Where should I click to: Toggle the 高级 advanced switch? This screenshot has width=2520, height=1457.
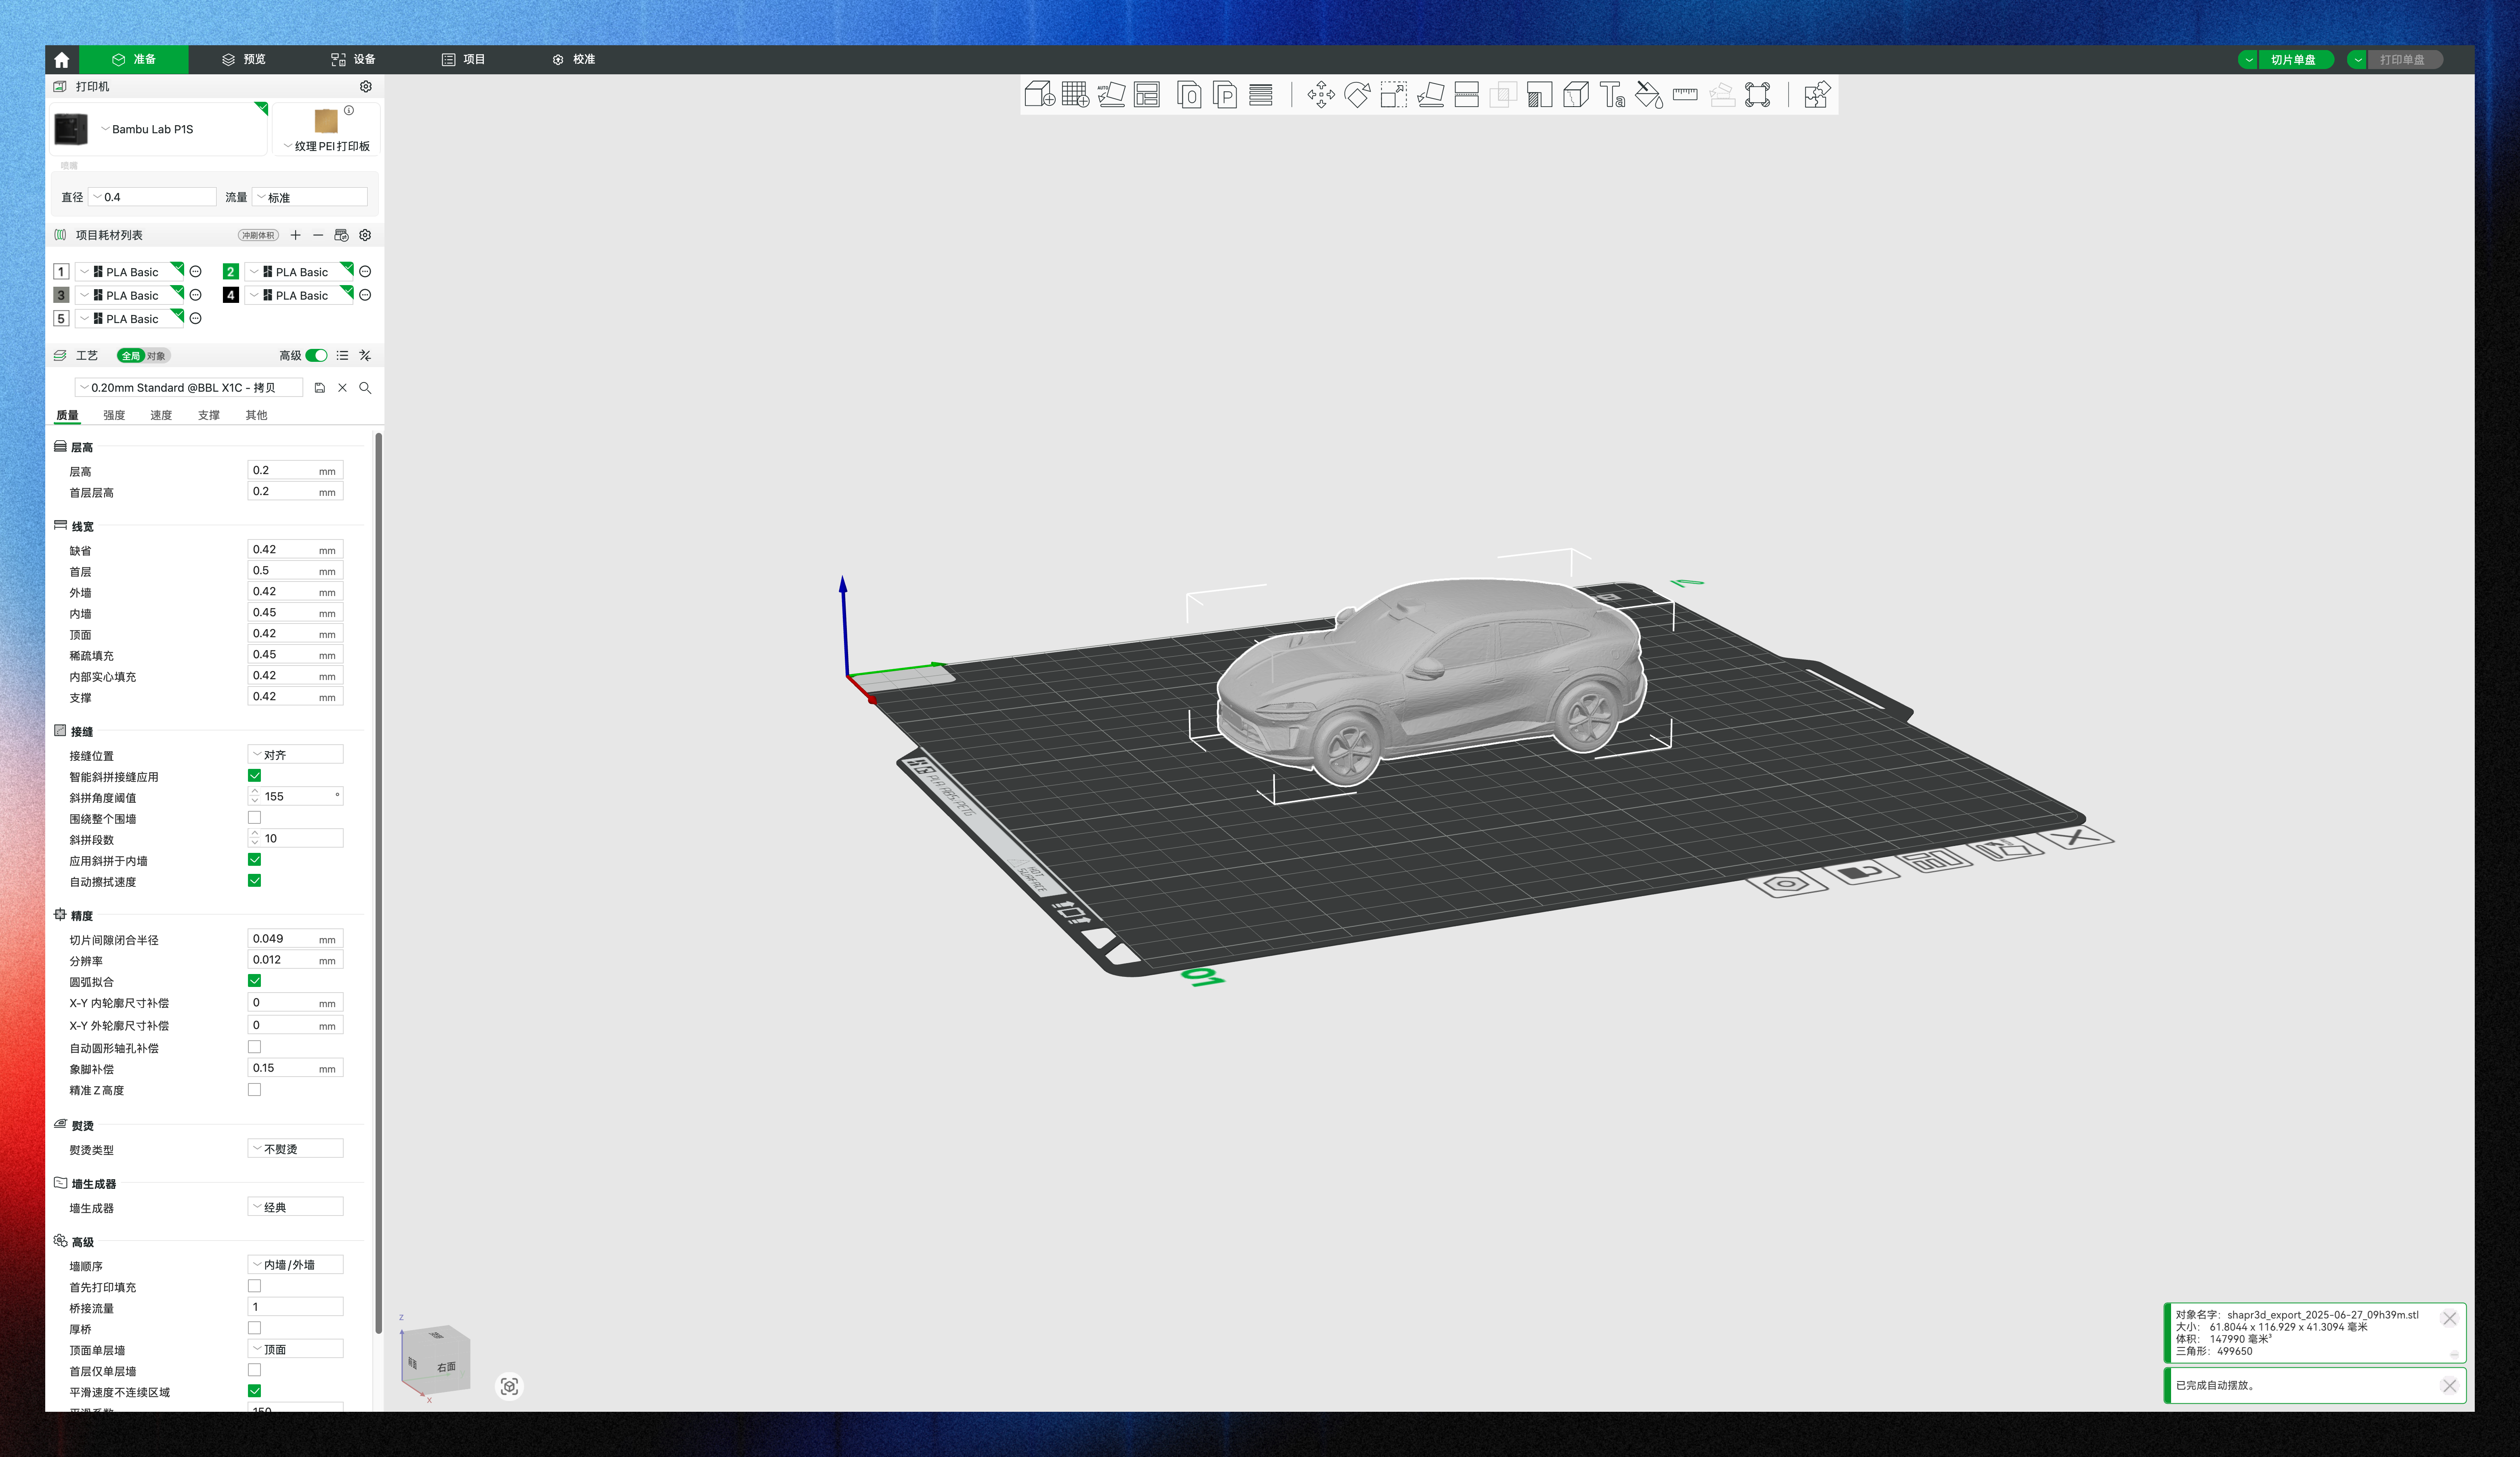[x=317, y=356]
